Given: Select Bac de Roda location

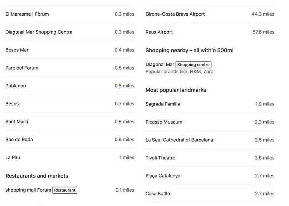Looking at the screenshot, I should [70, 139].
